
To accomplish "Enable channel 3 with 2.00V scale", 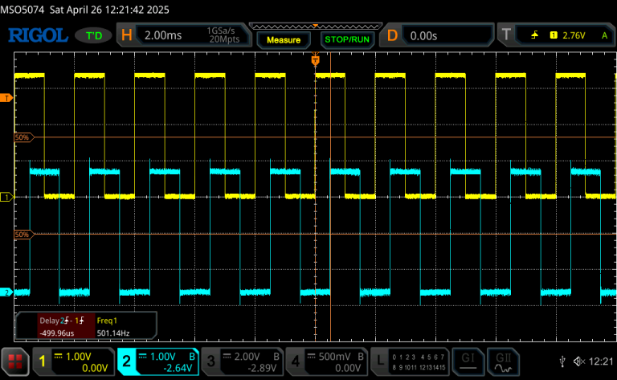I will point(242,362).
